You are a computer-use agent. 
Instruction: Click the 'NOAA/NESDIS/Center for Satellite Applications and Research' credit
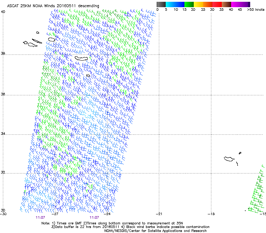[x=155, y=231]
